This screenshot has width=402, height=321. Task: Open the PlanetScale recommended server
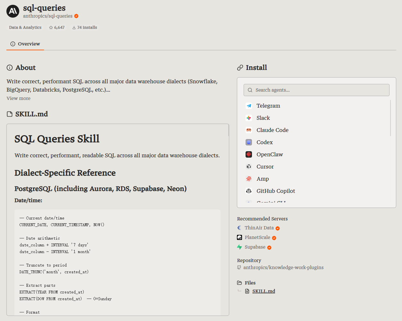[257, 237]
